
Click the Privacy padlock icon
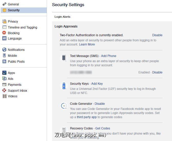point(4,22)
